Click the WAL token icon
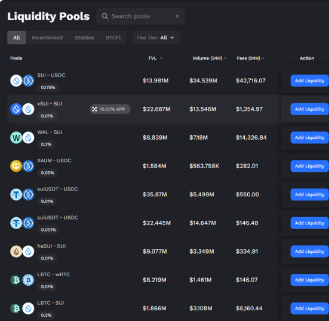This screenshot has height=321, width=329. coord(16,138)
